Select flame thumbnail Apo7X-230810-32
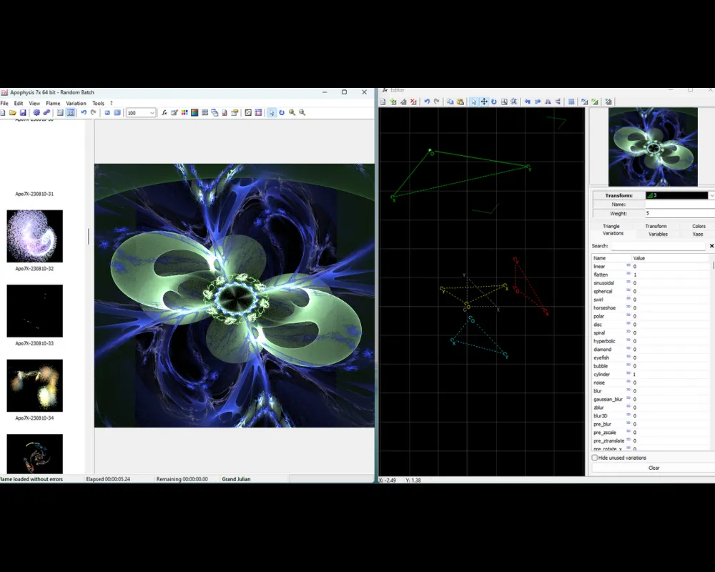The image size is (715, 572). (x=34, y=236)
